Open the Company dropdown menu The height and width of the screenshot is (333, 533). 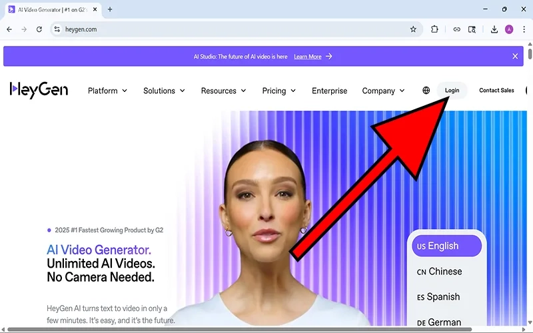383,91
